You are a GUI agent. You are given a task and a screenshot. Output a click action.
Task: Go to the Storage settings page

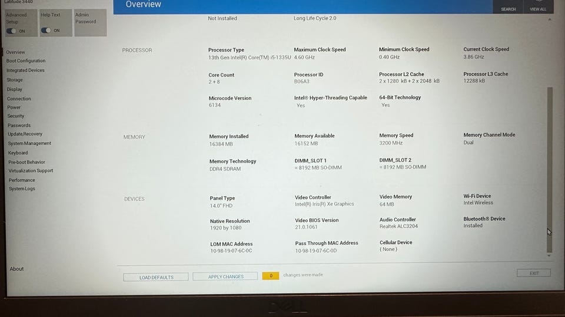pos(14,80)
